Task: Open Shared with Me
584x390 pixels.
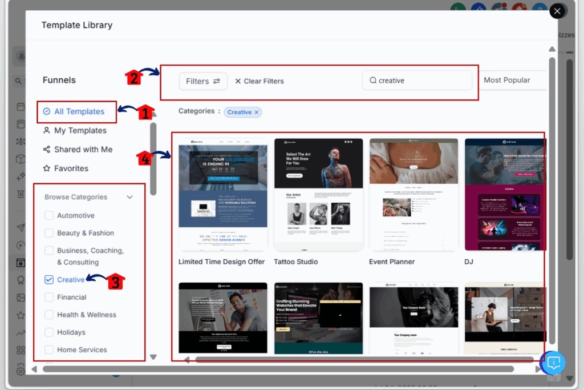Action: pos(78,150)
